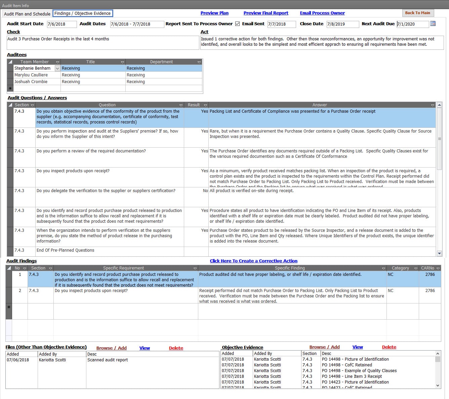Click the Preview Plan link

[214, 13]
